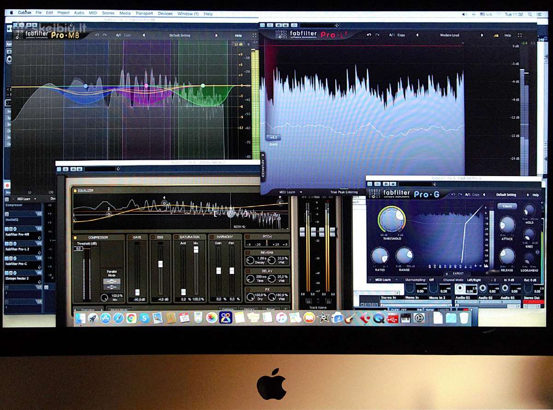Toggle Pro-L 2 full screen icon
This screenshot has width=553, height=410.
[x=520, y=35]
